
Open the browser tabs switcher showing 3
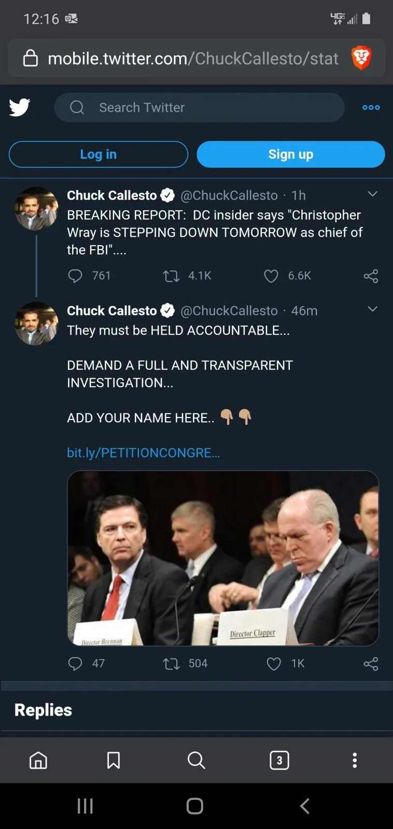pos(279,760)
